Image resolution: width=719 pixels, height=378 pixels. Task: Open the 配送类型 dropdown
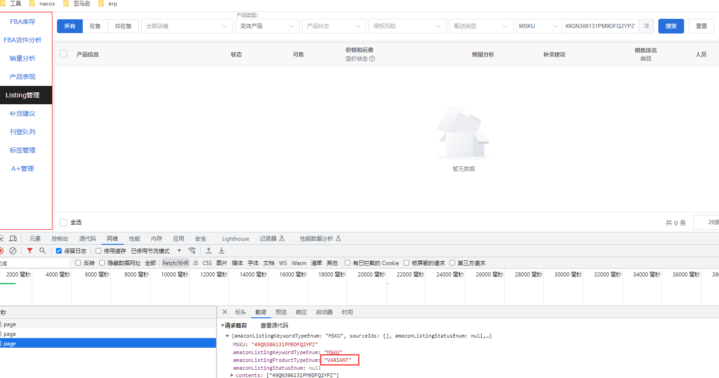481,26
